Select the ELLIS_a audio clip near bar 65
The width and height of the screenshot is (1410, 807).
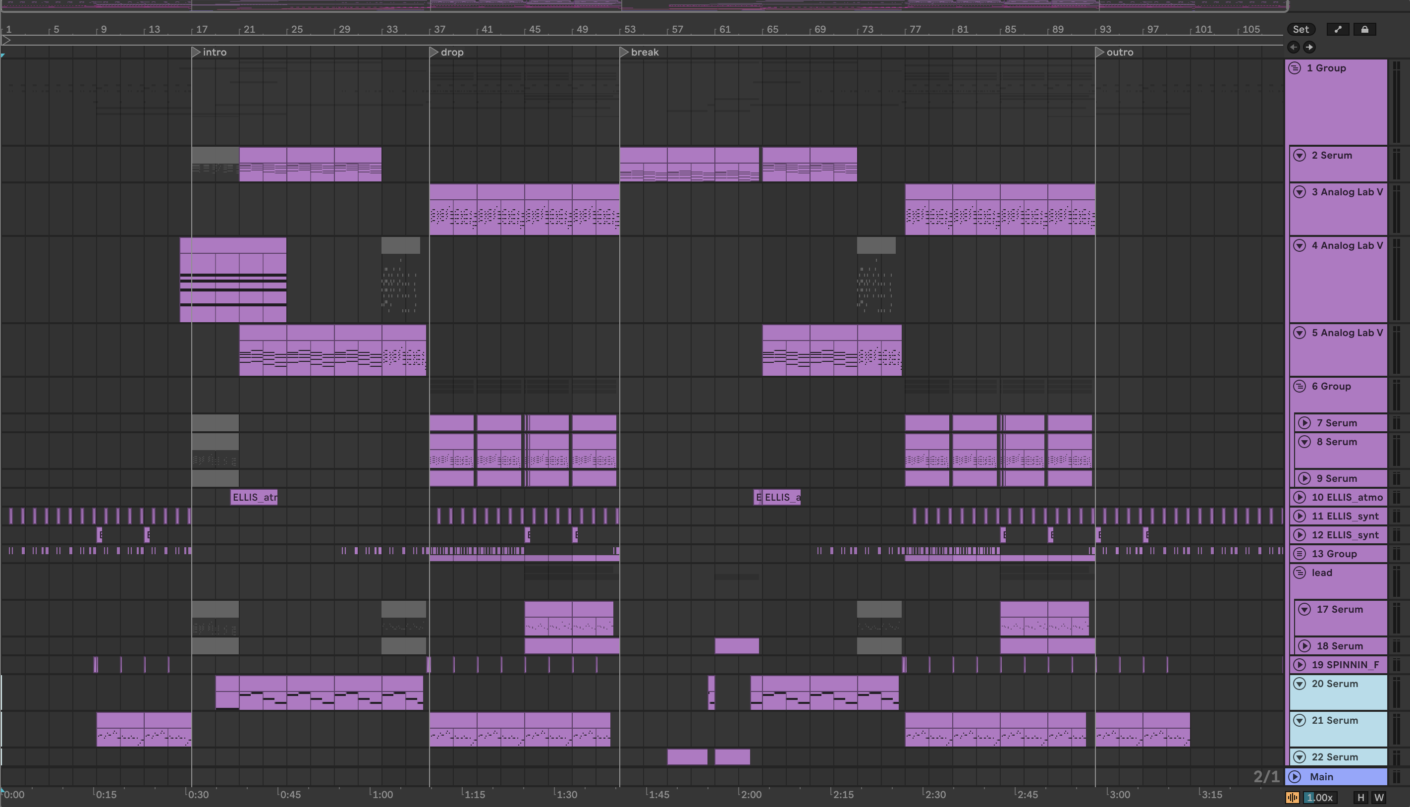(x=781, y=497)
